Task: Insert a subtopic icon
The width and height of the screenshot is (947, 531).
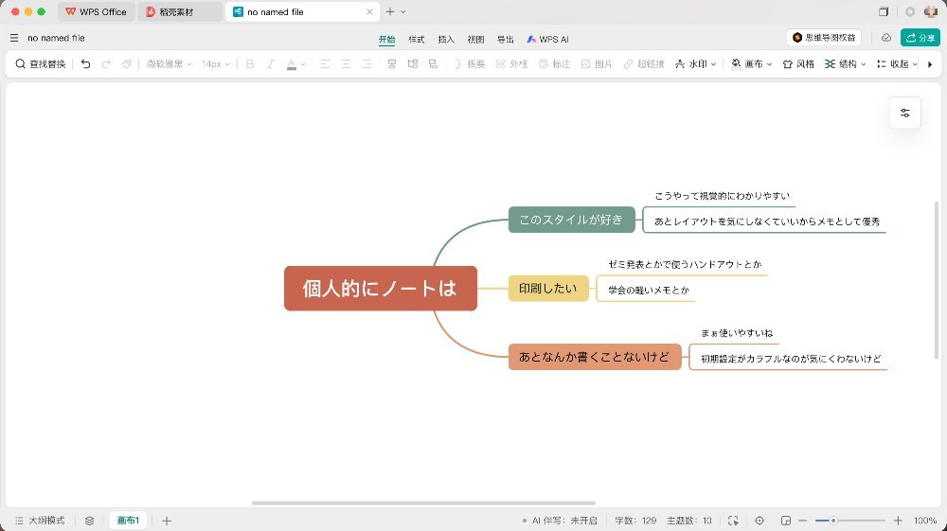Action: tap(413, 64)
